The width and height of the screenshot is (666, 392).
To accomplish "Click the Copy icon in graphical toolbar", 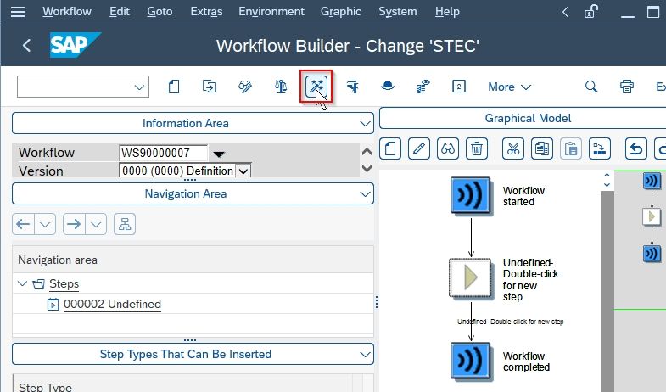I will click(542, 148).
